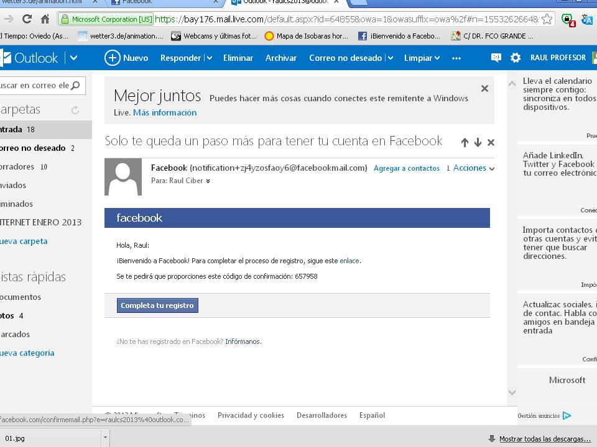Go to next message with down arrow
Screen dimensions: 597x447
click(478, 143)
